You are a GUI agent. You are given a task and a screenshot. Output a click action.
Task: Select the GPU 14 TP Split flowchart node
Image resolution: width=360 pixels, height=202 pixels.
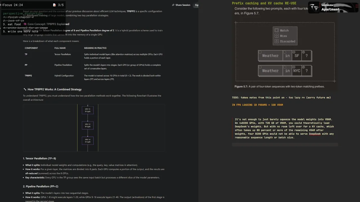tap(88, 141)
